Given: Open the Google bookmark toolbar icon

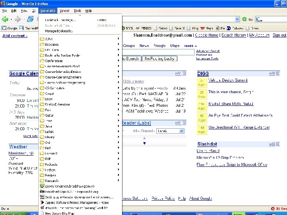Looking at the screenshot, I should [4, 28].
